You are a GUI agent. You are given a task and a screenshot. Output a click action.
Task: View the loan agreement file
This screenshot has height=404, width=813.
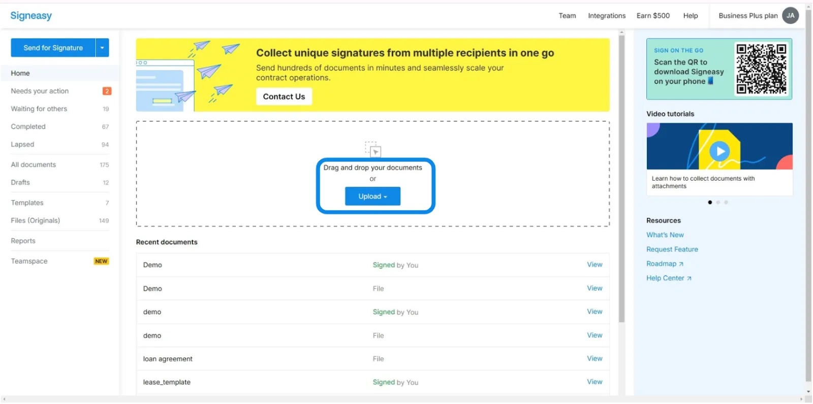coord(595,359)
